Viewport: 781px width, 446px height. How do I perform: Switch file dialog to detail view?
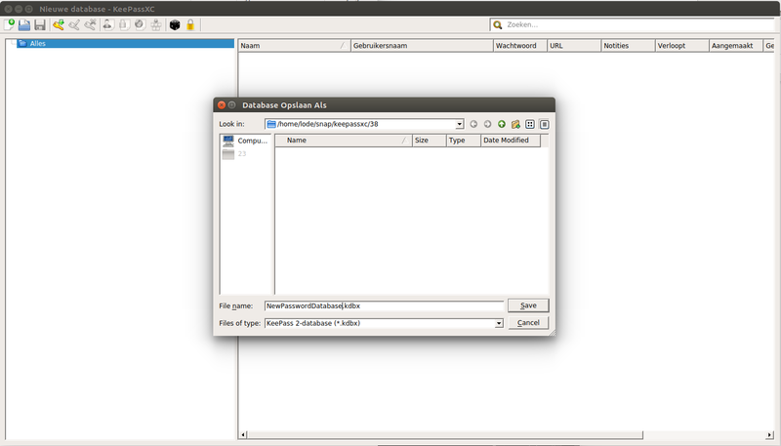click(x=544, y=124)
